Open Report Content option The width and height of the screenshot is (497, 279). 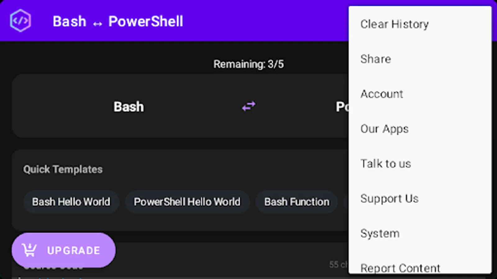click(x=400, y=267)
